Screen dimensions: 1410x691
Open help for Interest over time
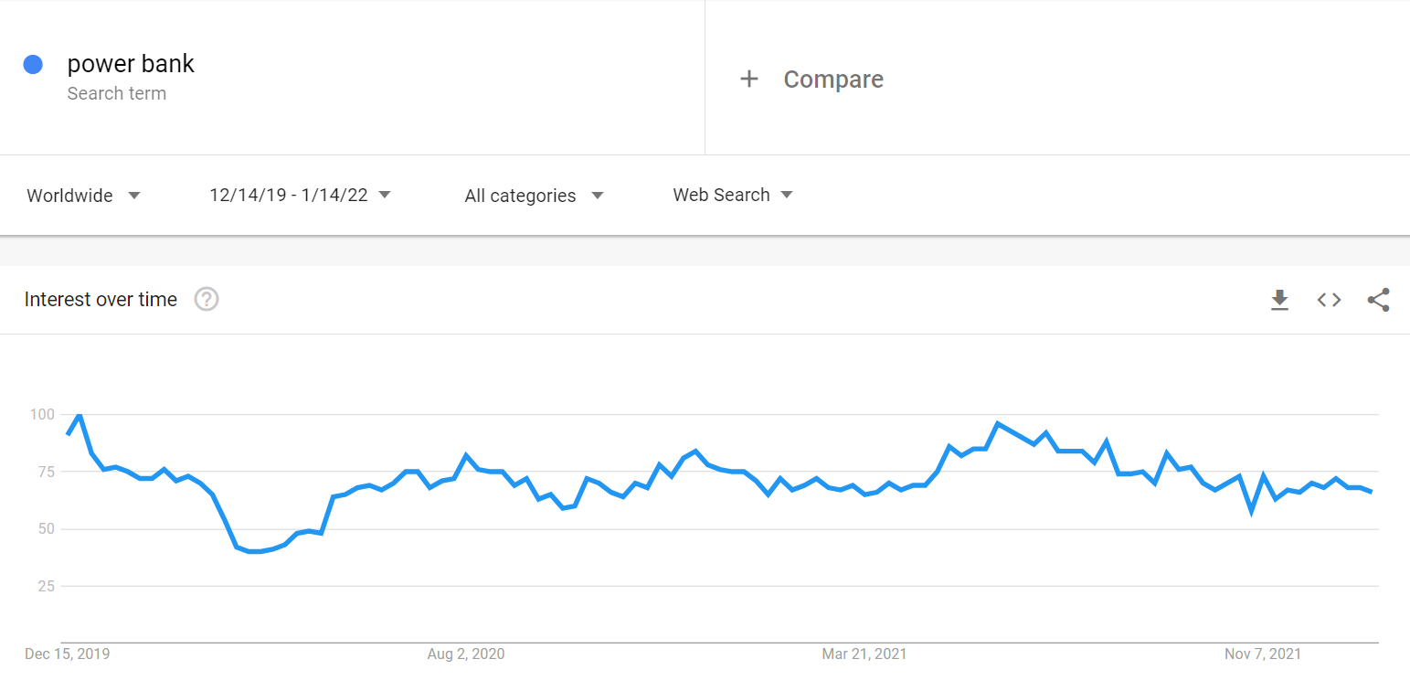(x=207, y=299)
